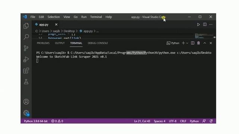Split the editor to the right

click(205, 25)
